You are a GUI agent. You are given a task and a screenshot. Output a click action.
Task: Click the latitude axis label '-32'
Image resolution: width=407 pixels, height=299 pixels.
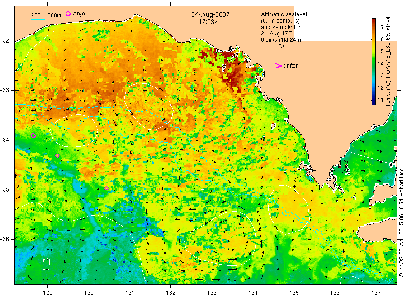coord(5,41)
